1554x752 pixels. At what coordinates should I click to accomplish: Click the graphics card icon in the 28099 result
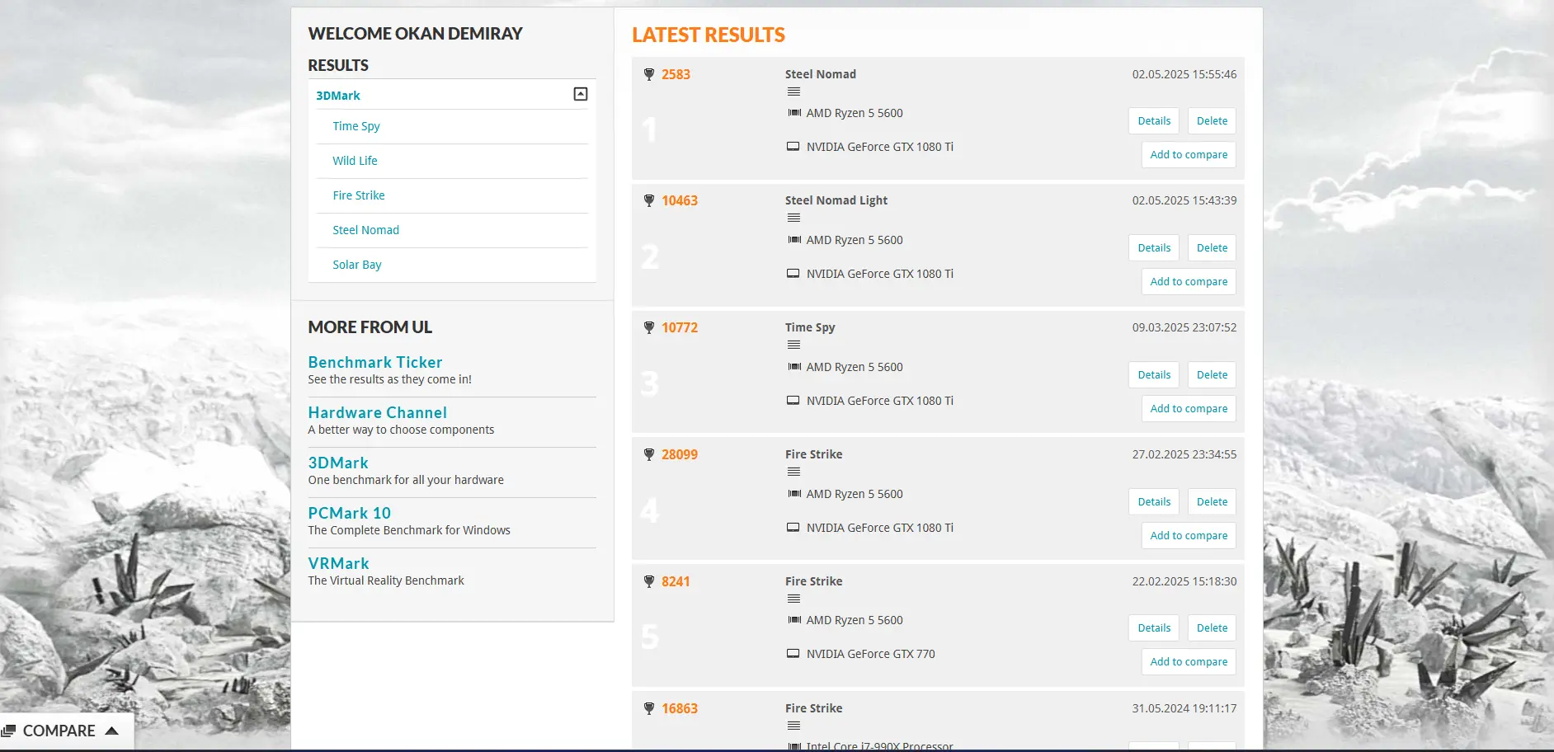coord(793,528)
